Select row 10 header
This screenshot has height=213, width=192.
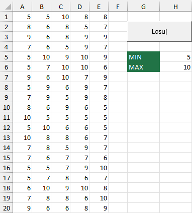(7, 107)
